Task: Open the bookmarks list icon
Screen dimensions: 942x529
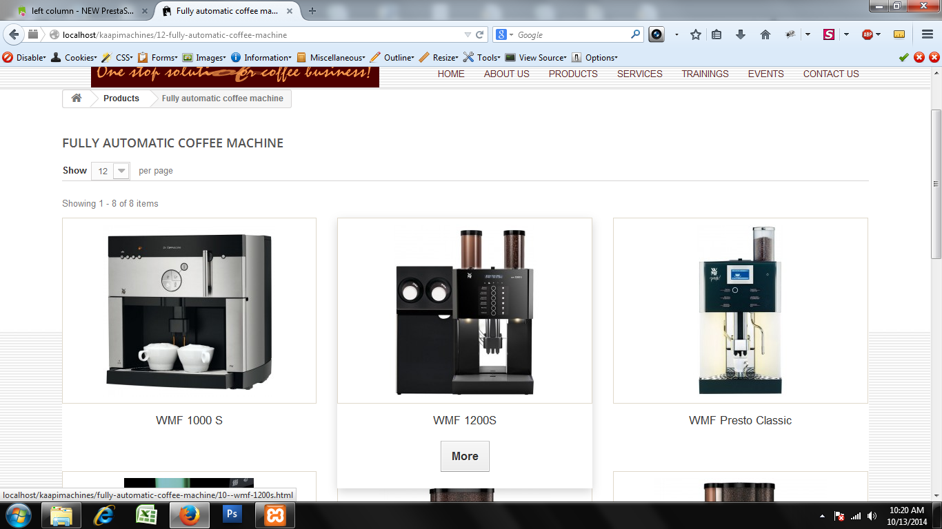Action: (x=716, y=34)
